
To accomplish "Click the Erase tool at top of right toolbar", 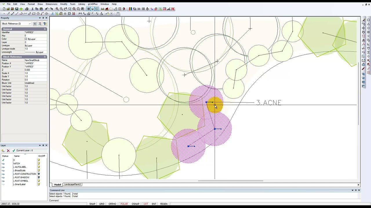I will (363, 20).
